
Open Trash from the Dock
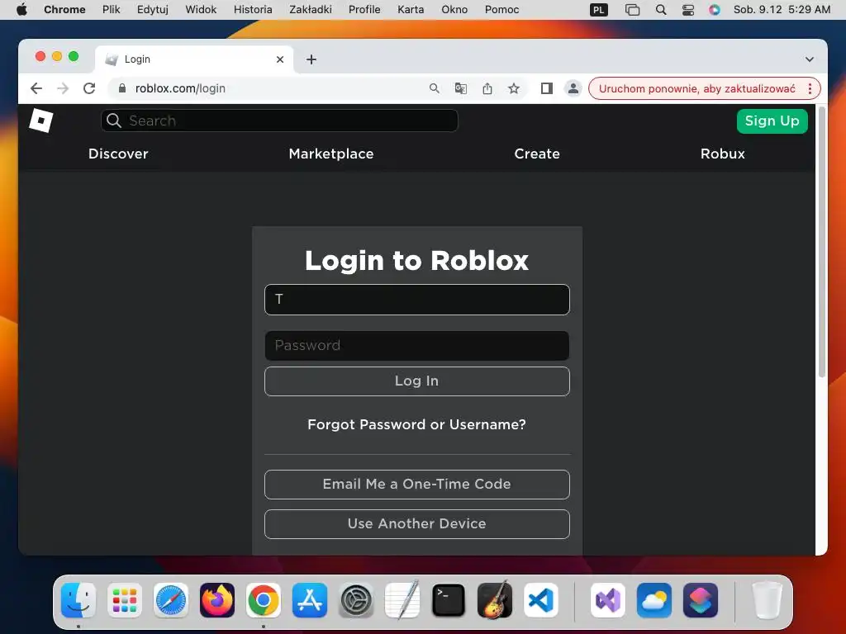pyautogui.click(x=768, y=600)
